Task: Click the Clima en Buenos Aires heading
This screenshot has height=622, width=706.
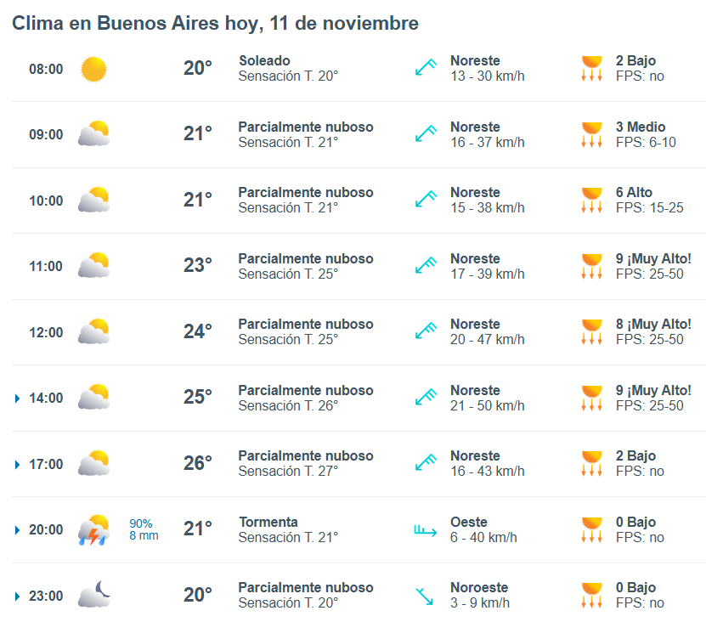Action: [215, 24]
